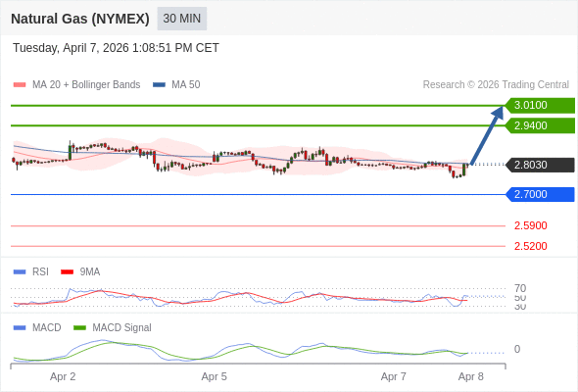Click the RSI blue legend swatch
Image resolution: width=578 pixels, height=392 pixels.
(x=20, y=272)
